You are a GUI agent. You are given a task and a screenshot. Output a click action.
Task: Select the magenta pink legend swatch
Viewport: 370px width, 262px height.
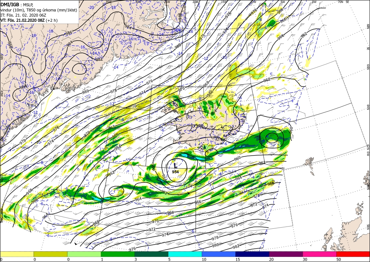320,254
